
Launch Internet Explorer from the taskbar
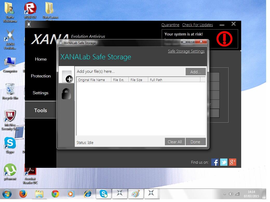click(87, 194)
